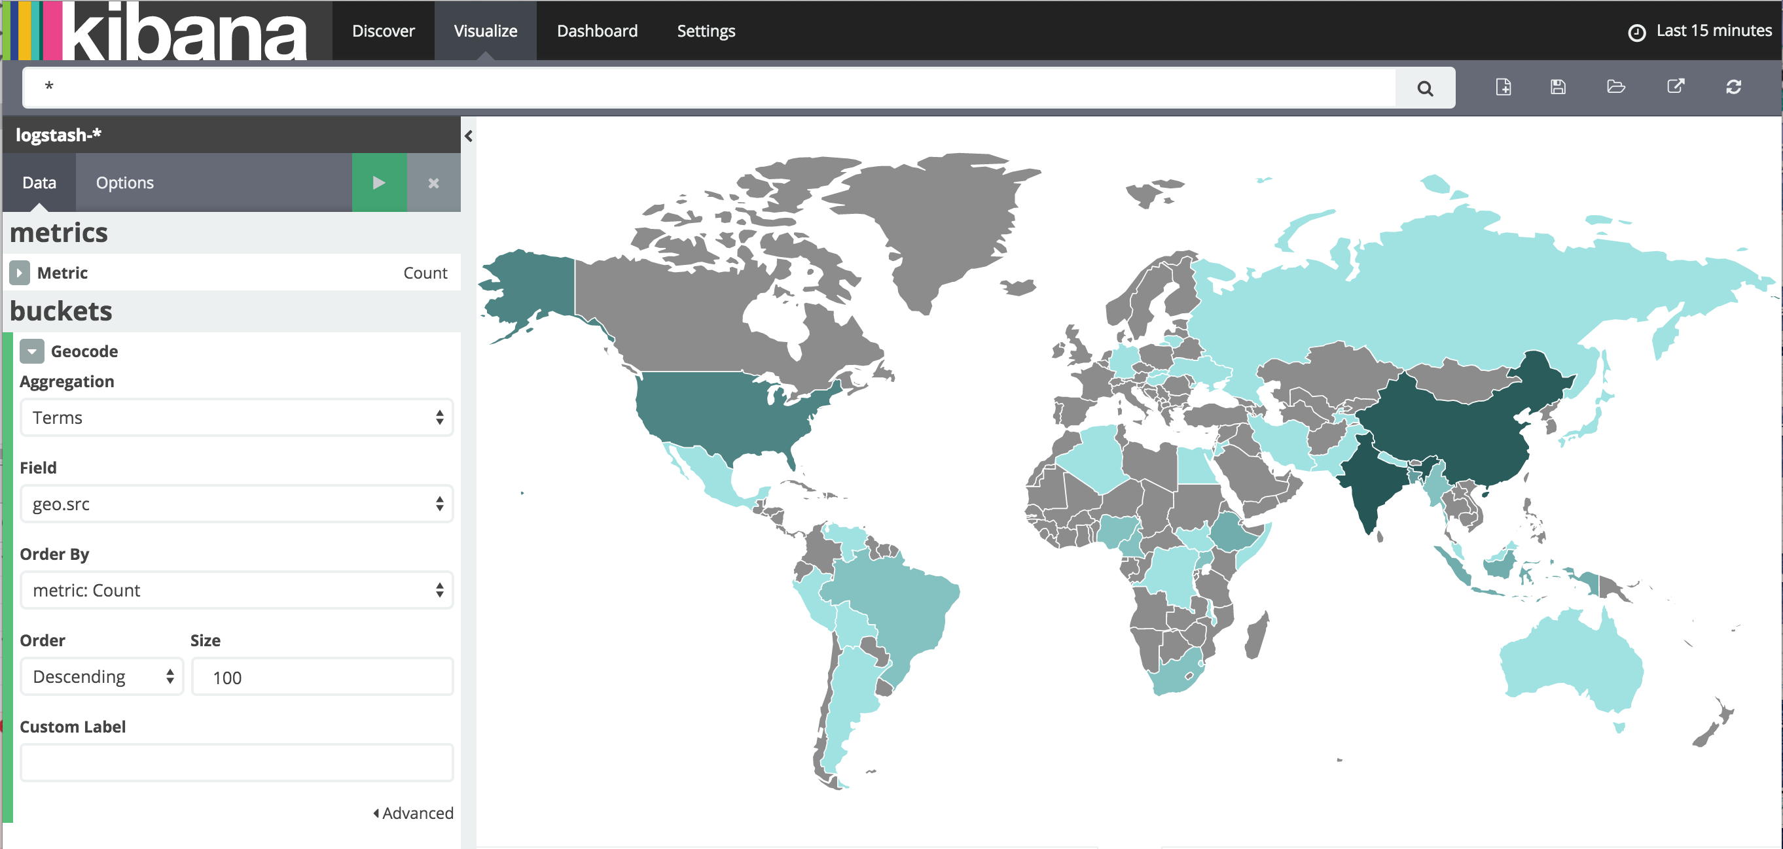The height and width of the screenshot is (849, 1783).
Task: Expand the Metric Count section
Action: 20,273
